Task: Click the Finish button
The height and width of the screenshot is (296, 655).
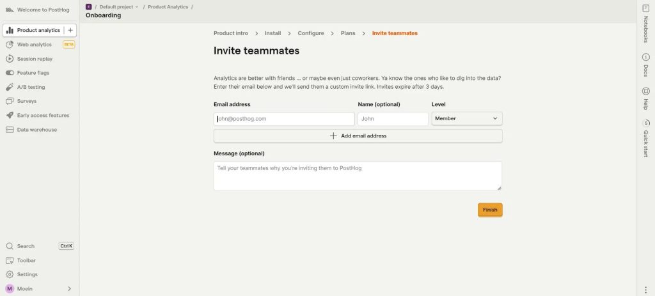Action: coord(490,210)
